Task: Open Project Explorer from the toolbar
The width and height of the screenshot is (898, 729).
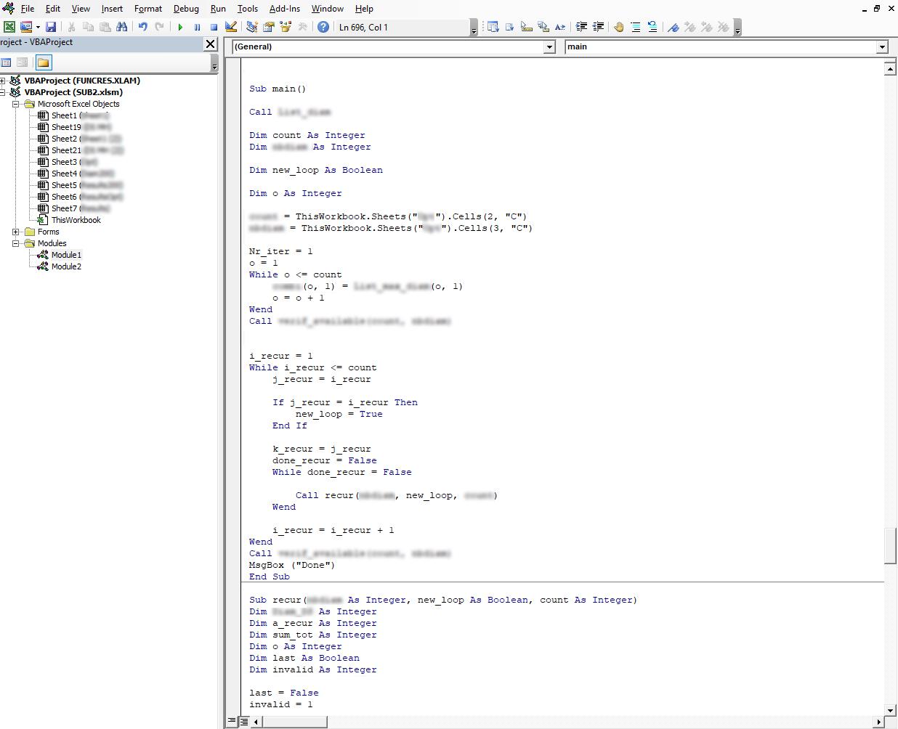Action: 251,27
